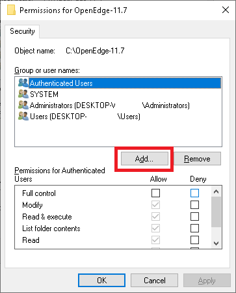
Task: Click the greyed Apply button
Action: tap(207, 280)
